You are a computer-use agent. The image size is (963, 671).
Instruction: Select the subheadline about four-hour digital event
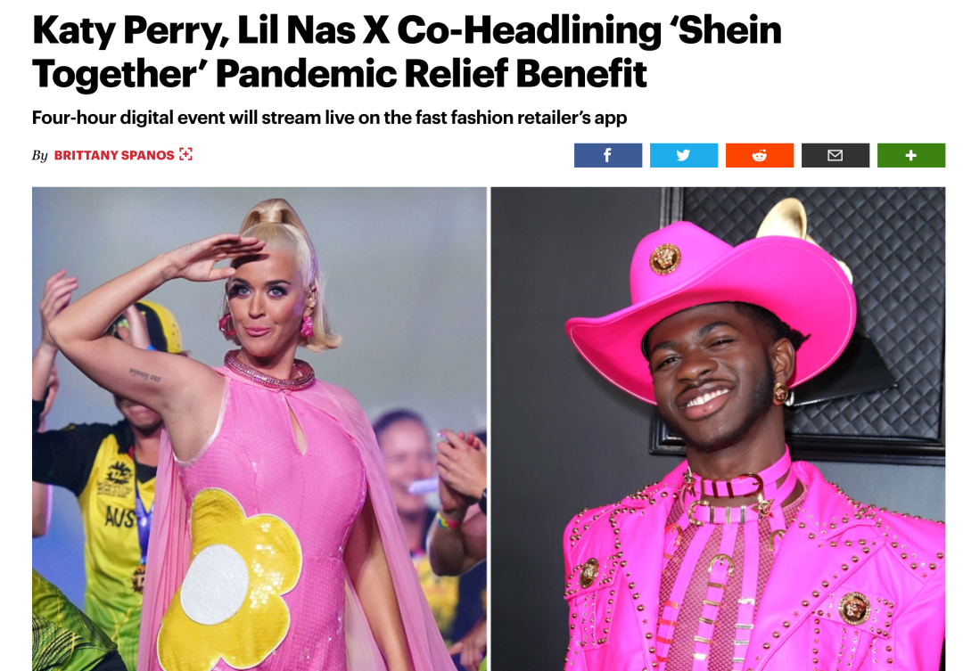coord(329,118)
